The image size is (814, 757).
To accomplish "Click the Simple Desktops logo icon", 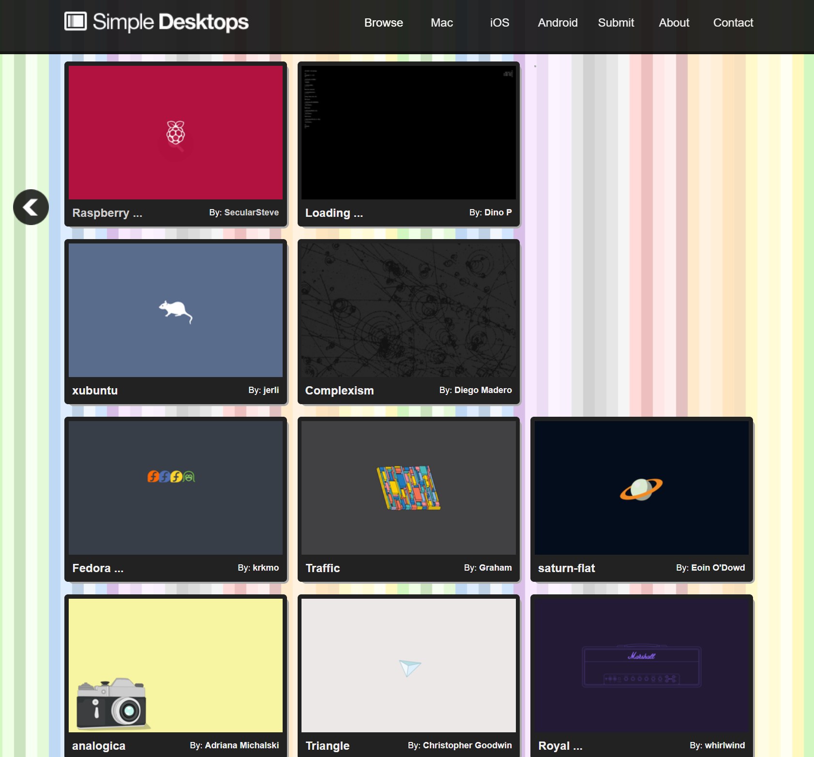I will pyautogui.click(x=75, y=21).
